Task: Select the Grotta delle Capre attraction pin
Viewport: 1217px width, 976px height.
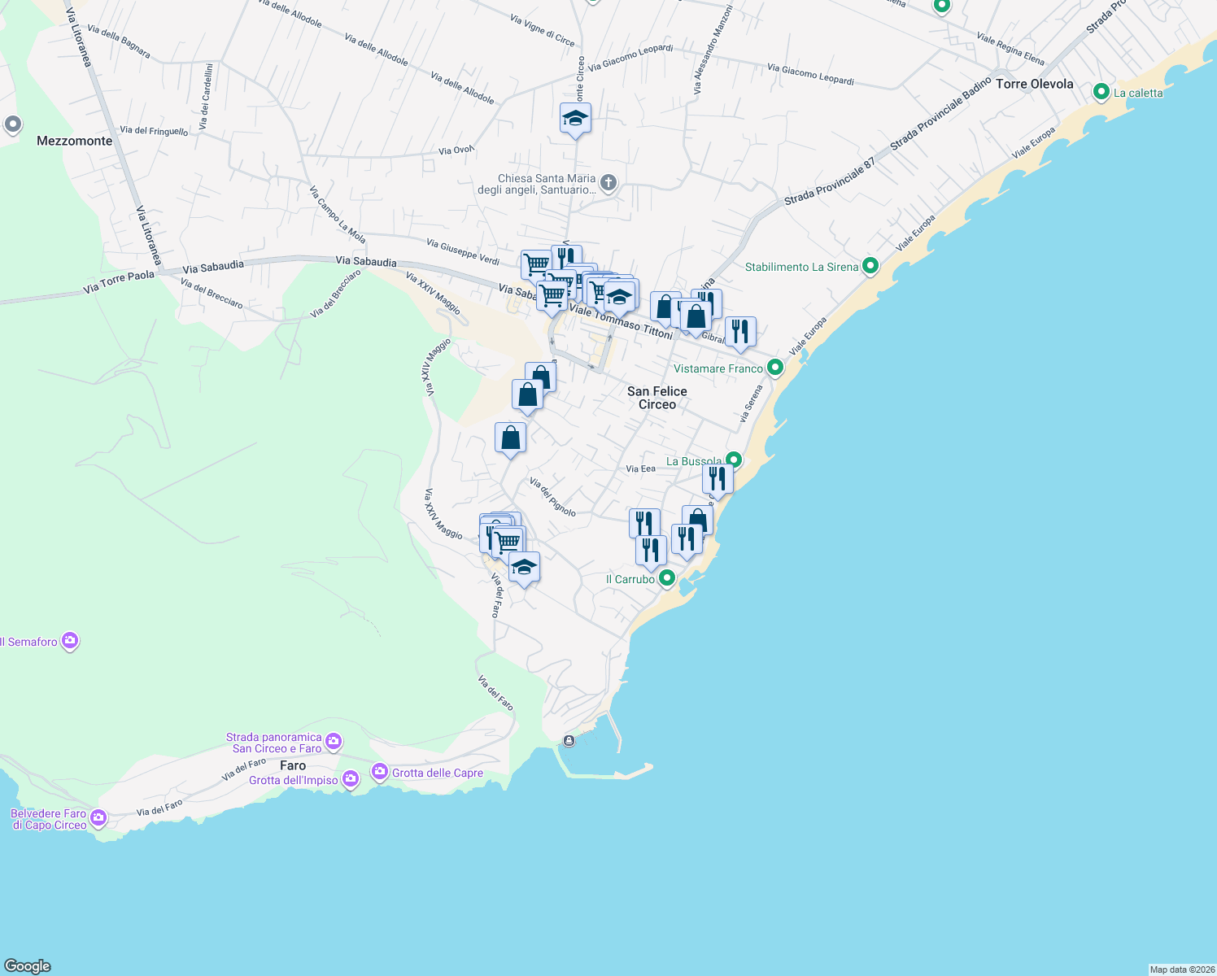Action: tap(379, 770)
